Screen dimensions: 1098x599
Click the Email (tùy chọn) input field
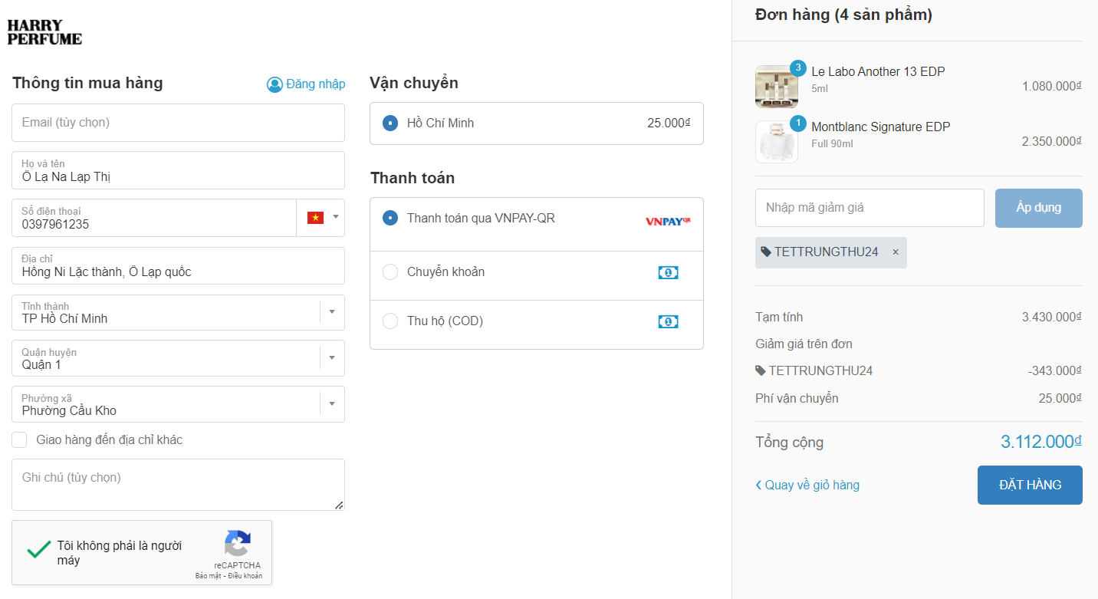(x=178, y=123)
